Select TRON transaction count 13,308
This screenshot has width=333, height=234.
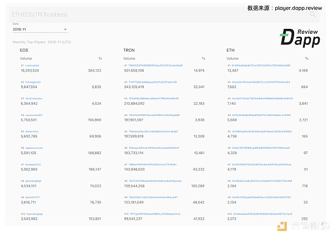[x=199, y=136]
